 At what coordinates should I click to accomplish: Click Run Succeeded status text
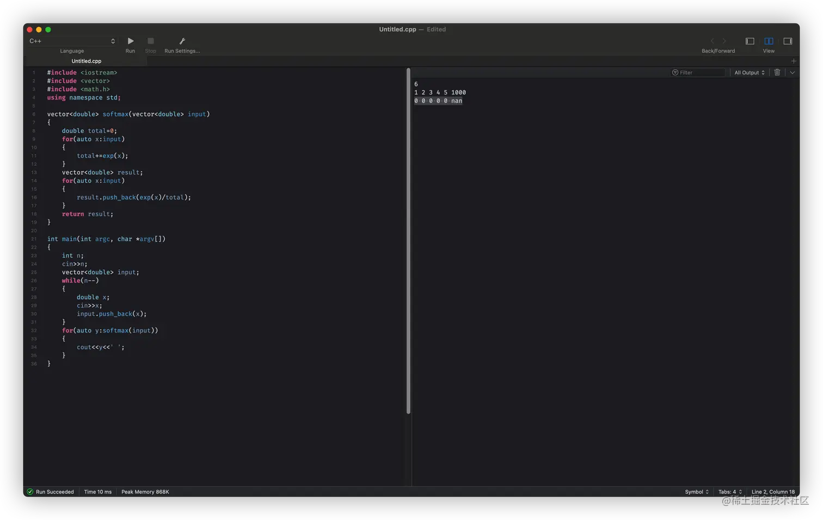coord(55,492)
